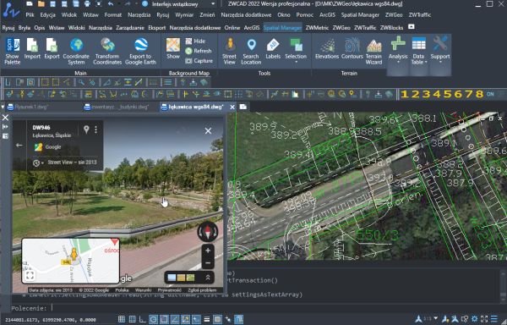
Task: Click the Labels tool icon
Action: [273, 48]
